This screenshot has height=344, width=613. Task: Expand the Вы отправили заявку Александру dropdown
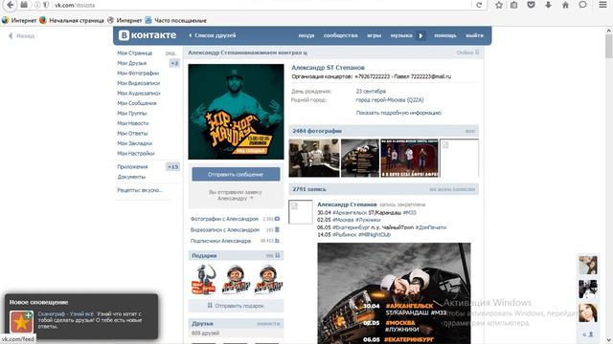[x=236, y=195]
